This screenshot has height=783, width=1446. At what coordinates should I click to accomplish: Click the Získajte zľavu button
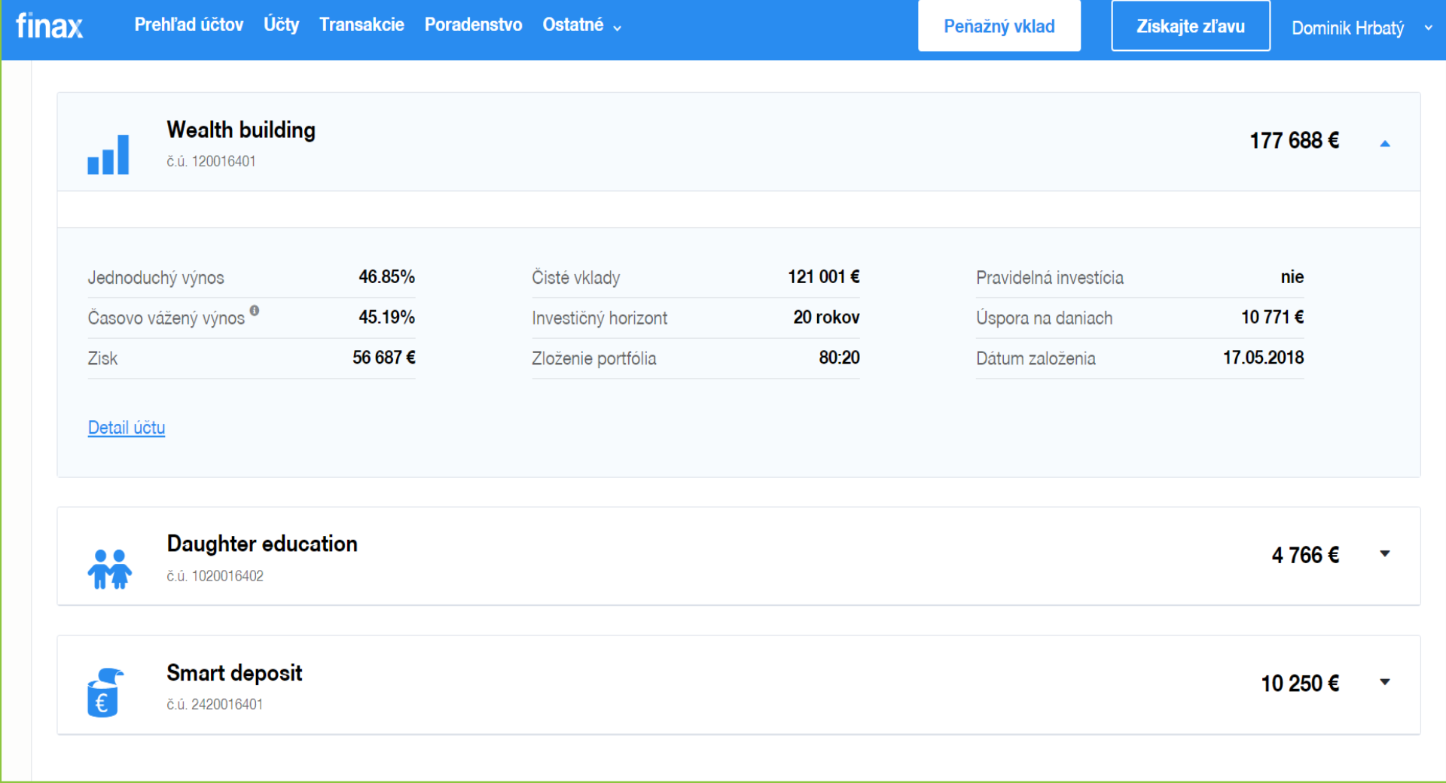coord(1190,26)
